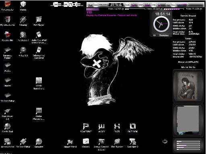Click the equalizer bars widget
The height and width of the screenshot is (154, 206).
(188, 145)
